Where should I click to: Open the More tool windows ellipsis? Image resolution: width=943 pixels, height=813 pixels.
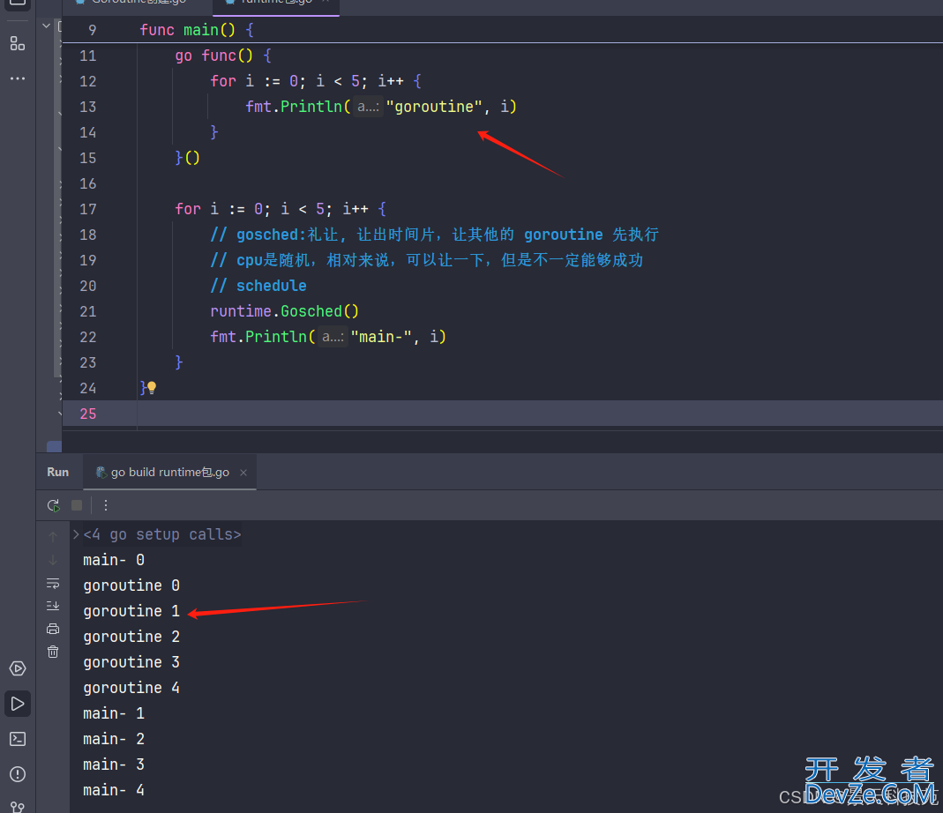coord(18,78)
